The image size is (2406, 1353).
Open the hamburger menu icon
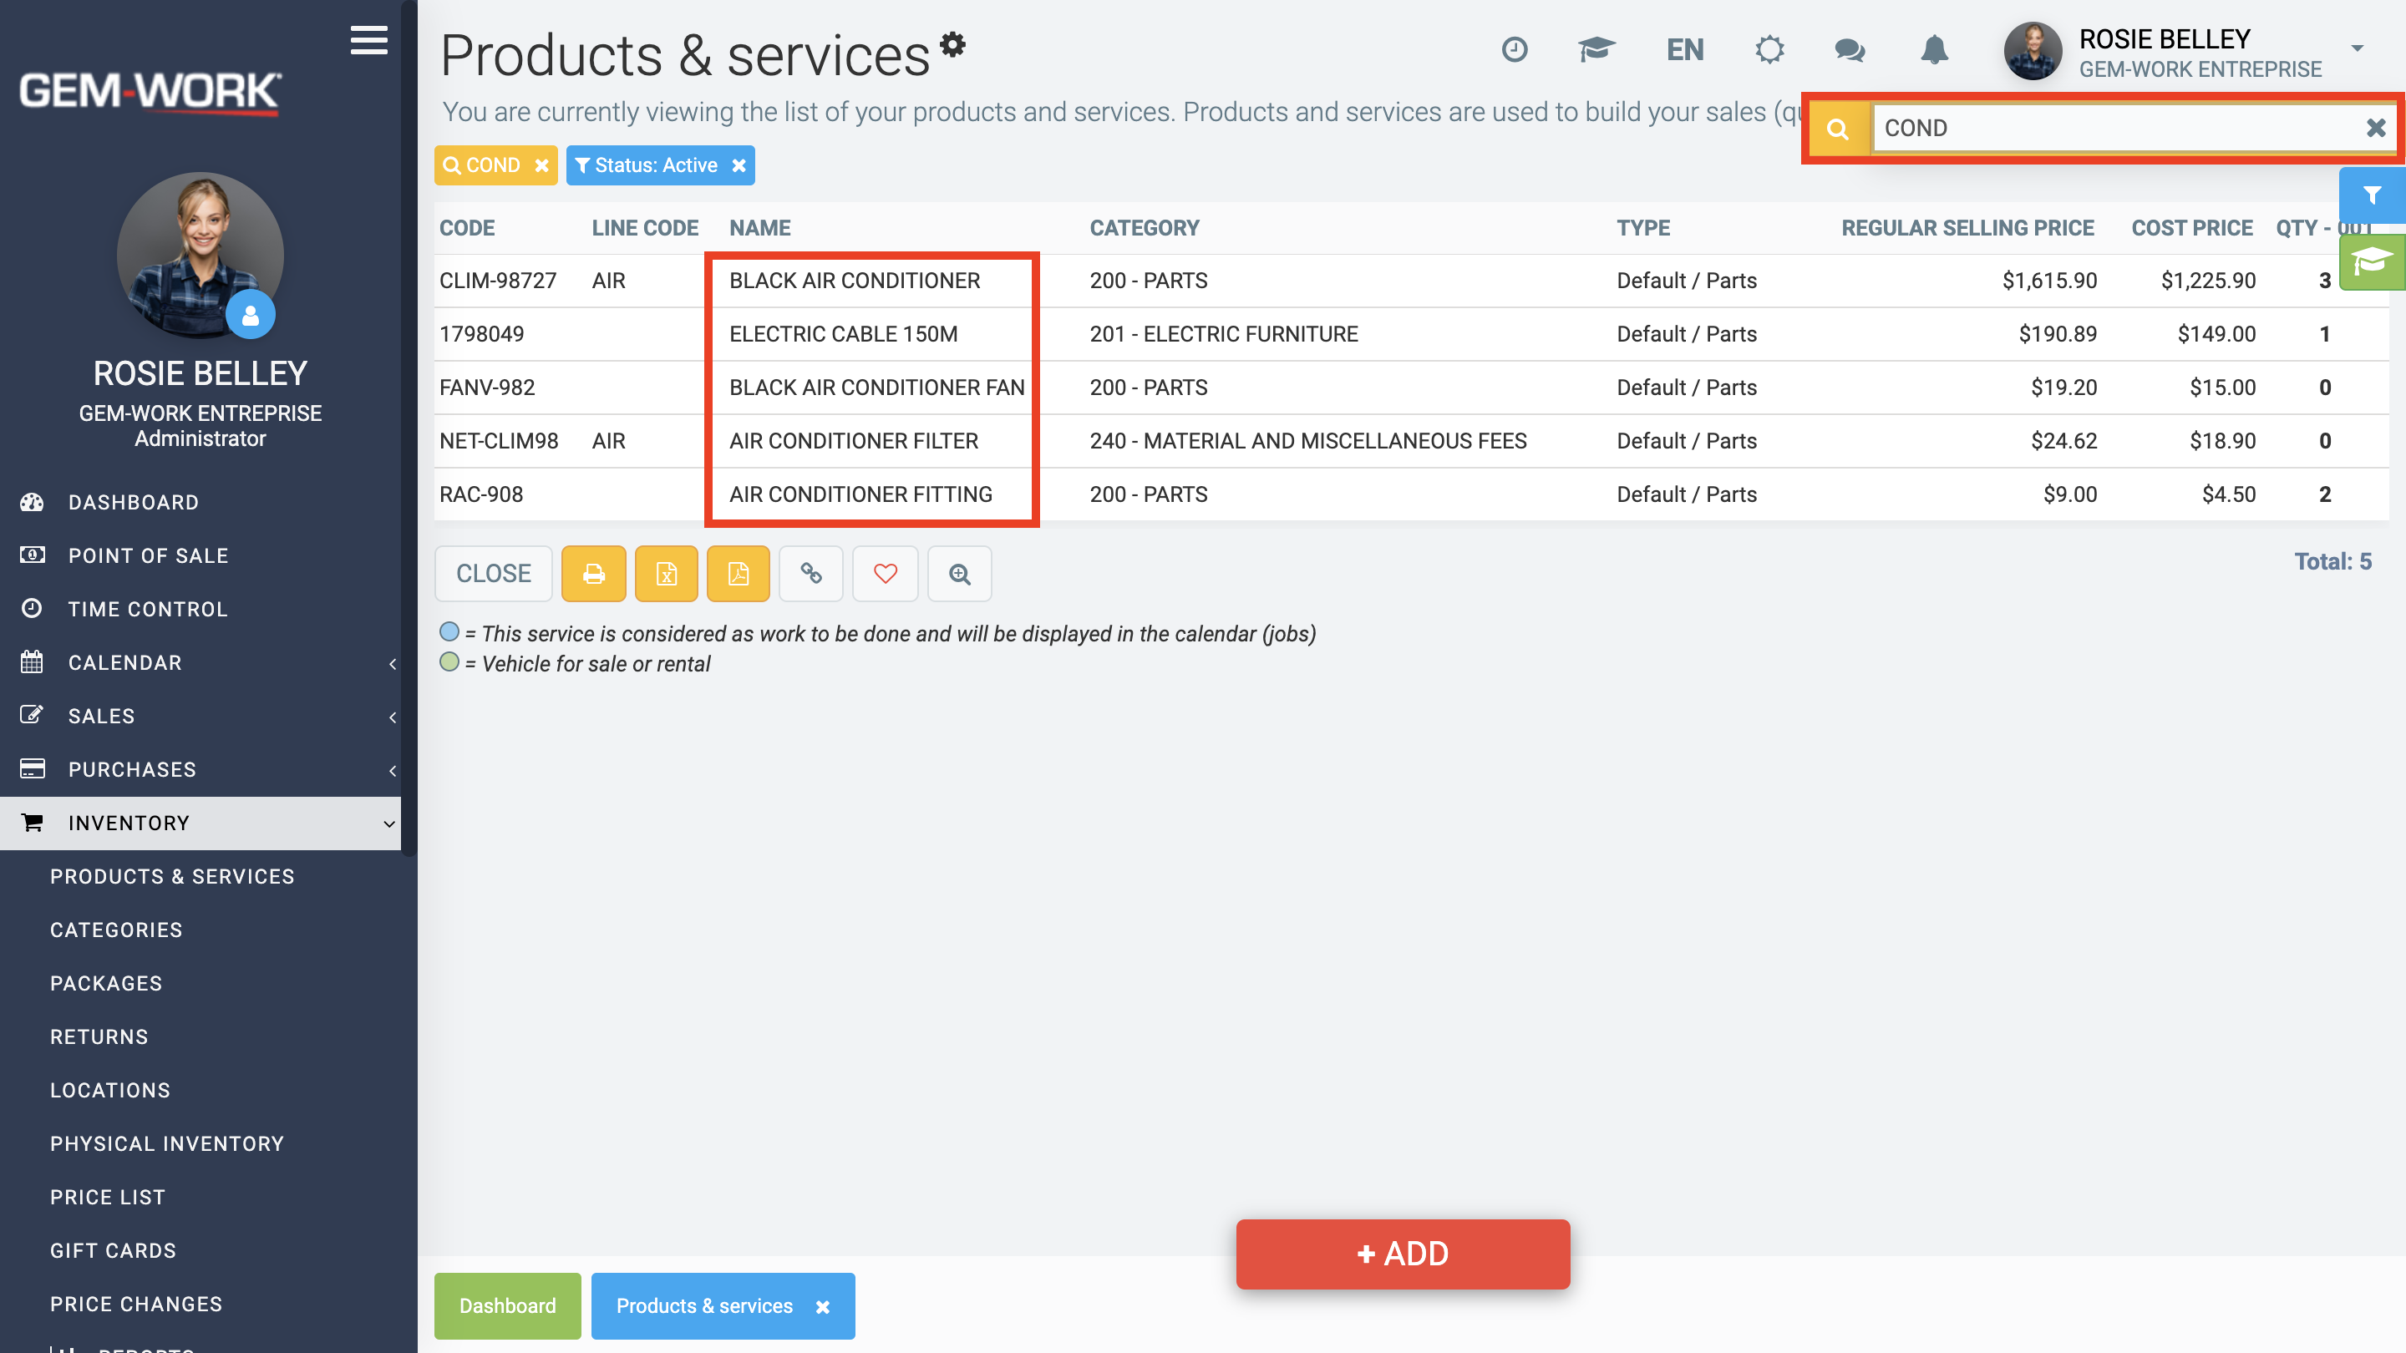369,40
